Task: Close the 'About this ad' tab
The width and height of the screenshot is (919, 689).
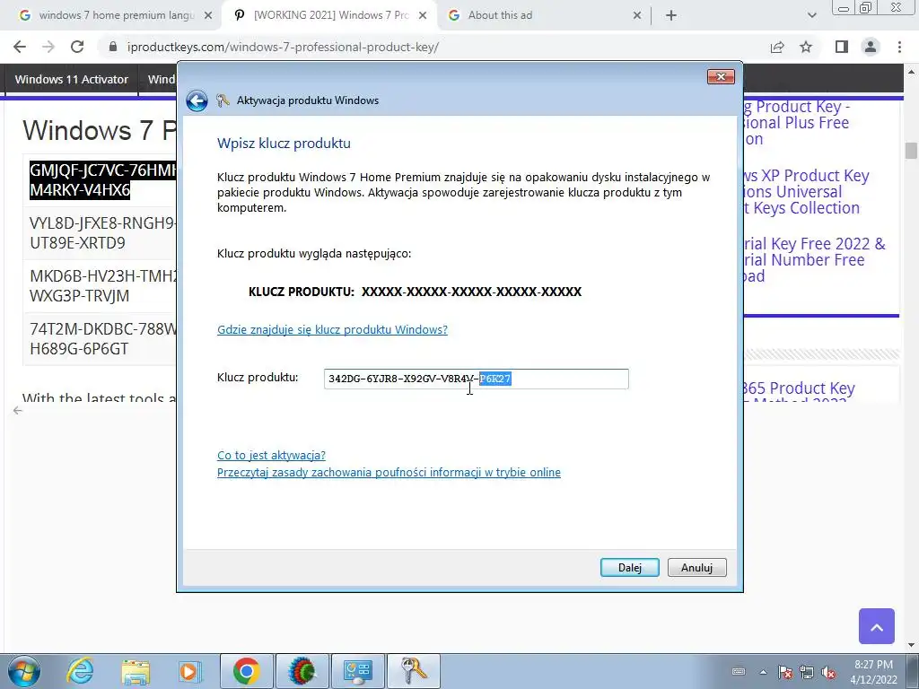Action: click(x=637, y=16)
